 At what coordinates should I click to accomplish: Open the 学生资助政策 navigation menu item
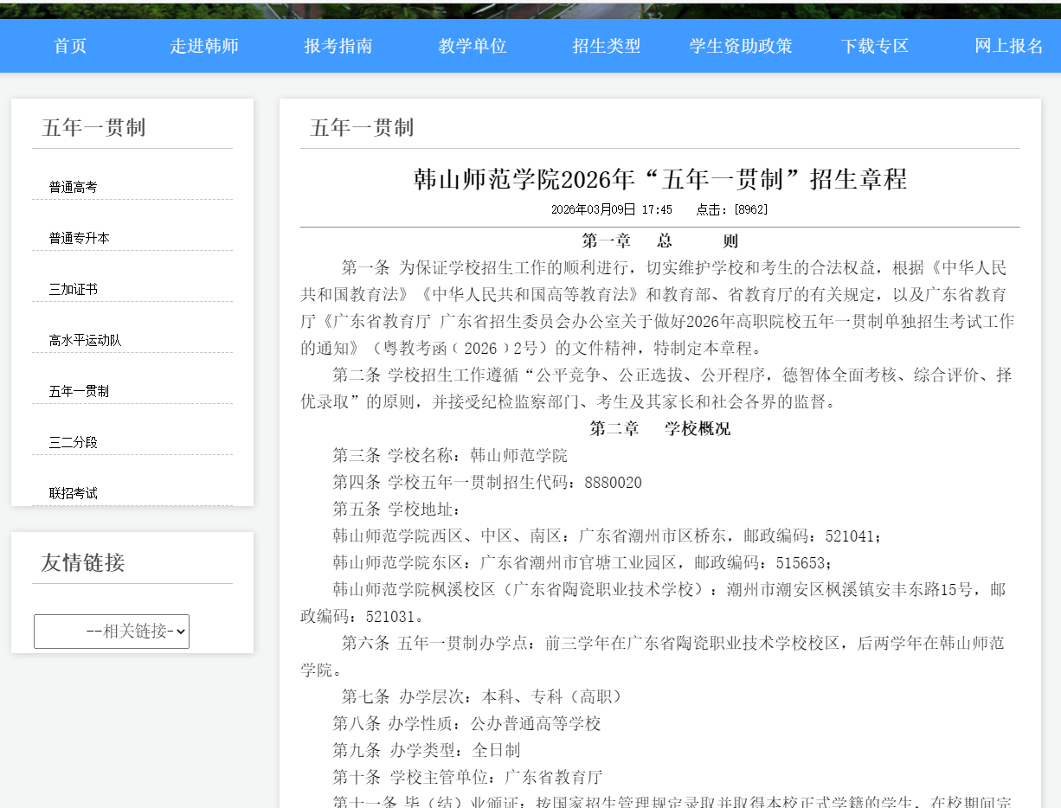[x=741, y=47]
